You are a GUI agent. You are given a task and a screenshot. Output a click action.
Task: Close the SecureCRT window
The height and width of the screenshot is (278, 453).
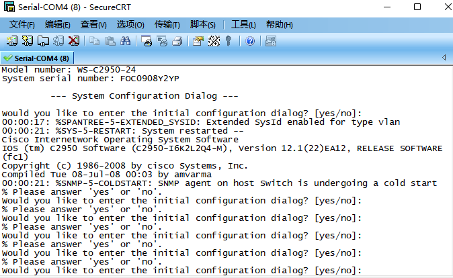pos(448,7)
